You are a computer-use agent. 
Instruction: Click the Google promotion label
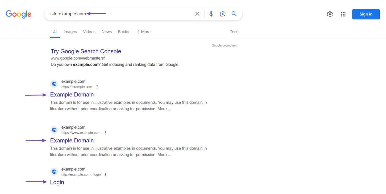224,45
